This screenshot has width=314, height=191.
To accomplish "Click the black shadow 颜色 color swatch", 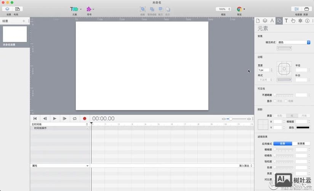I will coord(303,128).
